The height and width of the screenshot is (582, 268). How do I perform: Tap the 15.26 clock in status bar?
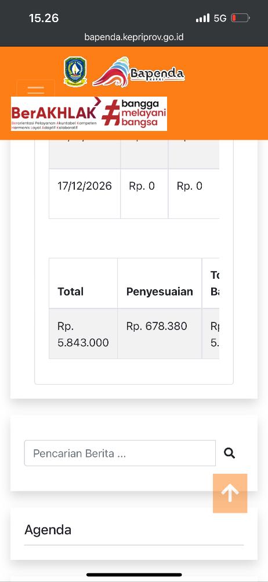click(x=44, y=18)
